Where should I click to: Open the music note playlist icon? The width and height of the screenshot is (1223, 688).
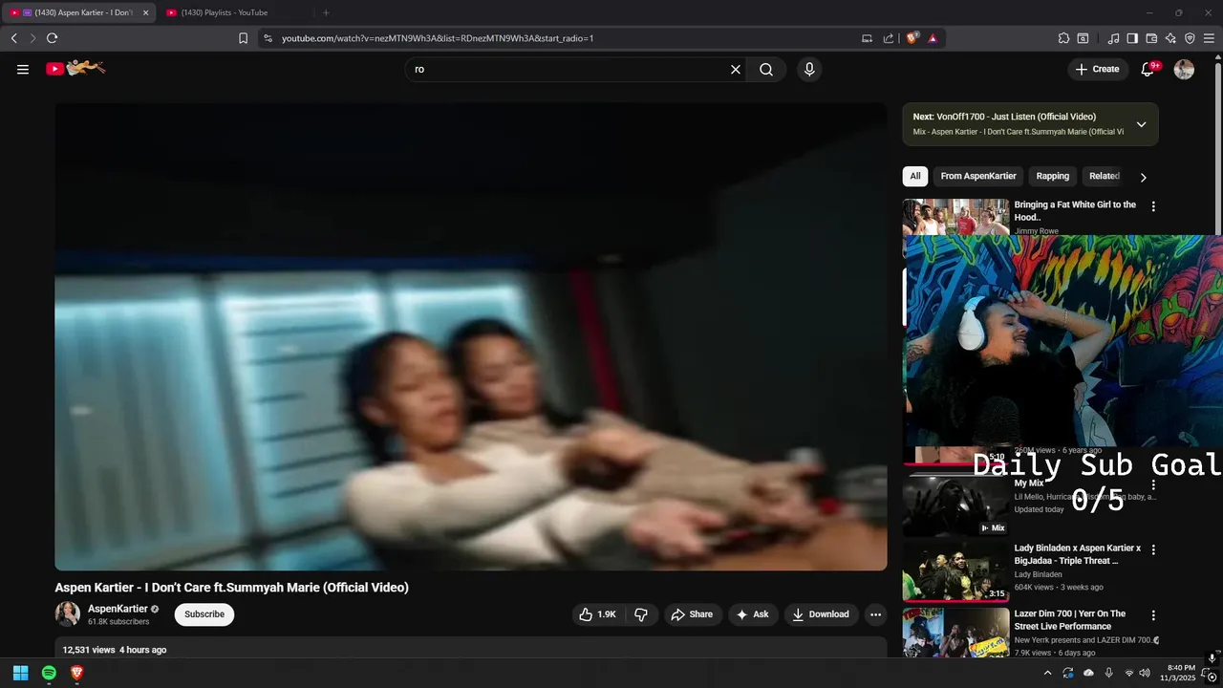pyautogui.click(x=1113, y=38)
